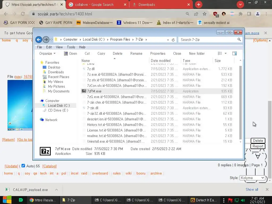Change view with the Explorer view icon
Screen dimensions: 272x204
point(220,53)
